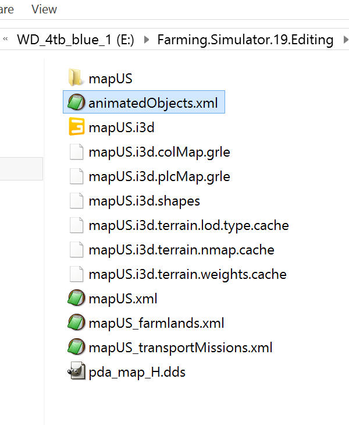349x425 pixels.
Task: Click the blank file icon of mapUS.i3d.shapes
Action: point(76,201)
